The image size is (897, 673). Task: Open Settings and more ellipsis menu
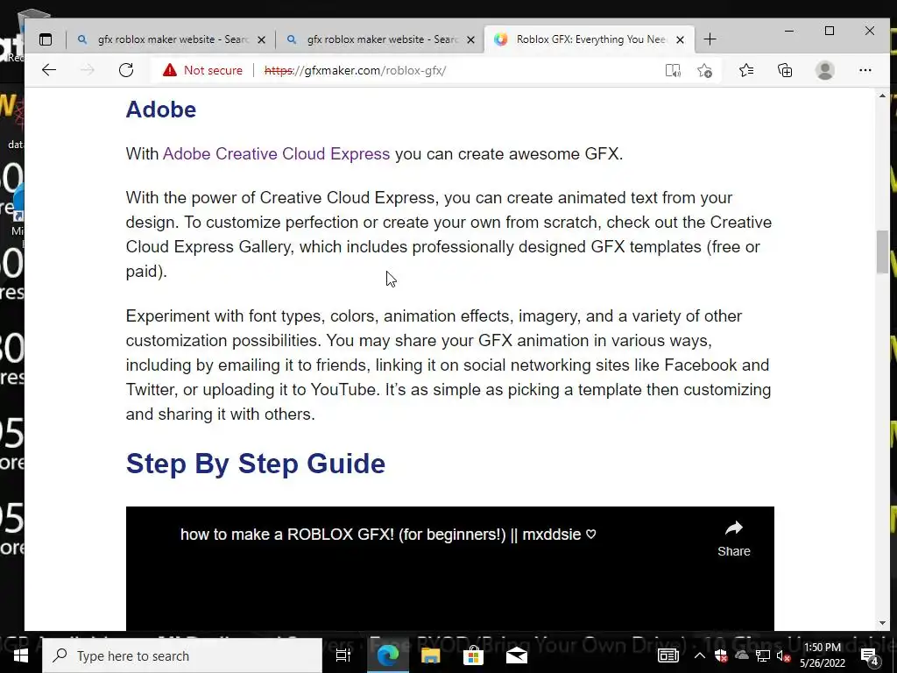(865, 70)
